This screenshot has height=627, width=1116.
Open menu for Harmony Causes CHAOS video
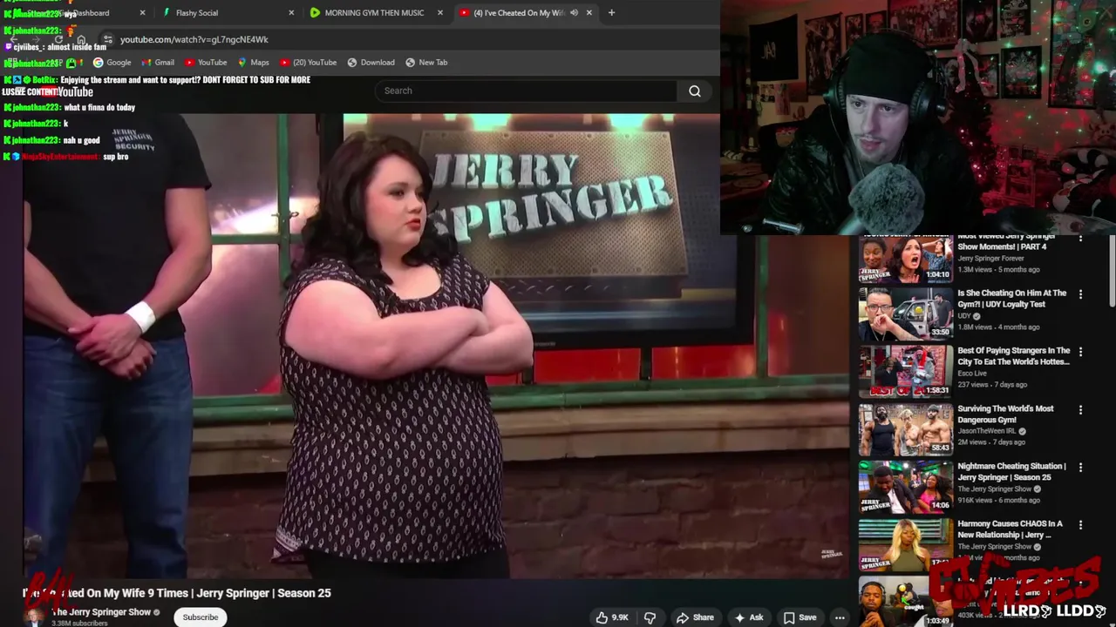(x=1080, y=524)
